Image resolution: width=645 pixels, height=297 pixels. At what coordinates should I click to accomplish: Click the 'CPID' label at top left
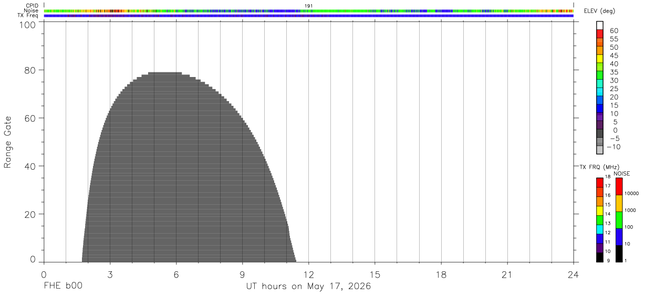(x=32, y=6)
